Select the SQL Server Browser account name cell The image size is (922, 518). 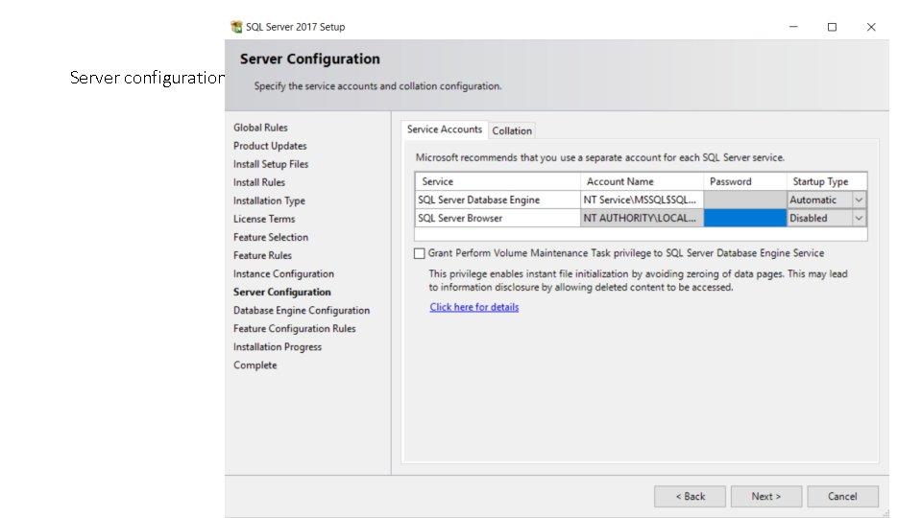(x=642, y=218)
